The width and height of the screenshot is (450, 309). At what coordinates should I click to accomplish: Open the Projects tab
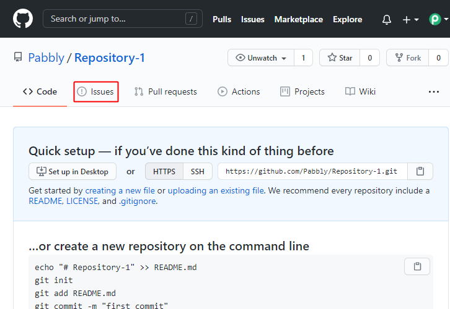[302, 91]
